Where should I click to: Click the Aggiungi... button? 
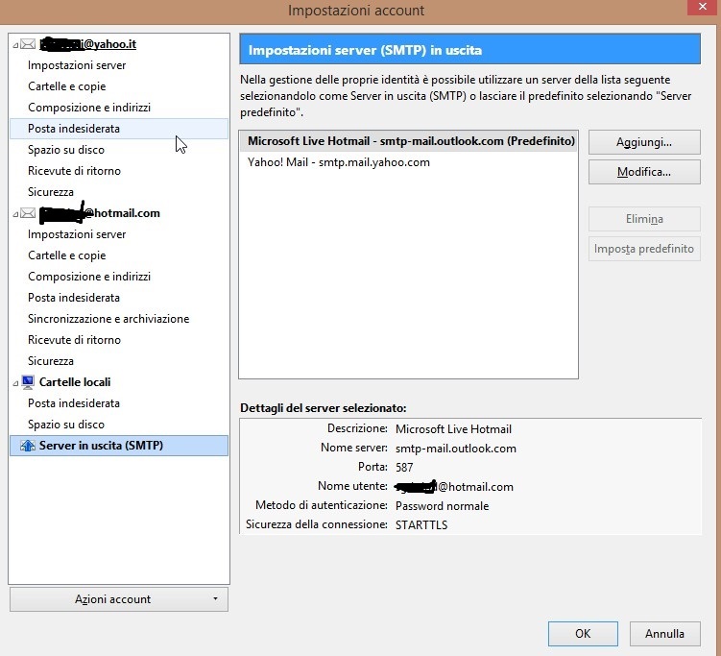click(644, 142)
